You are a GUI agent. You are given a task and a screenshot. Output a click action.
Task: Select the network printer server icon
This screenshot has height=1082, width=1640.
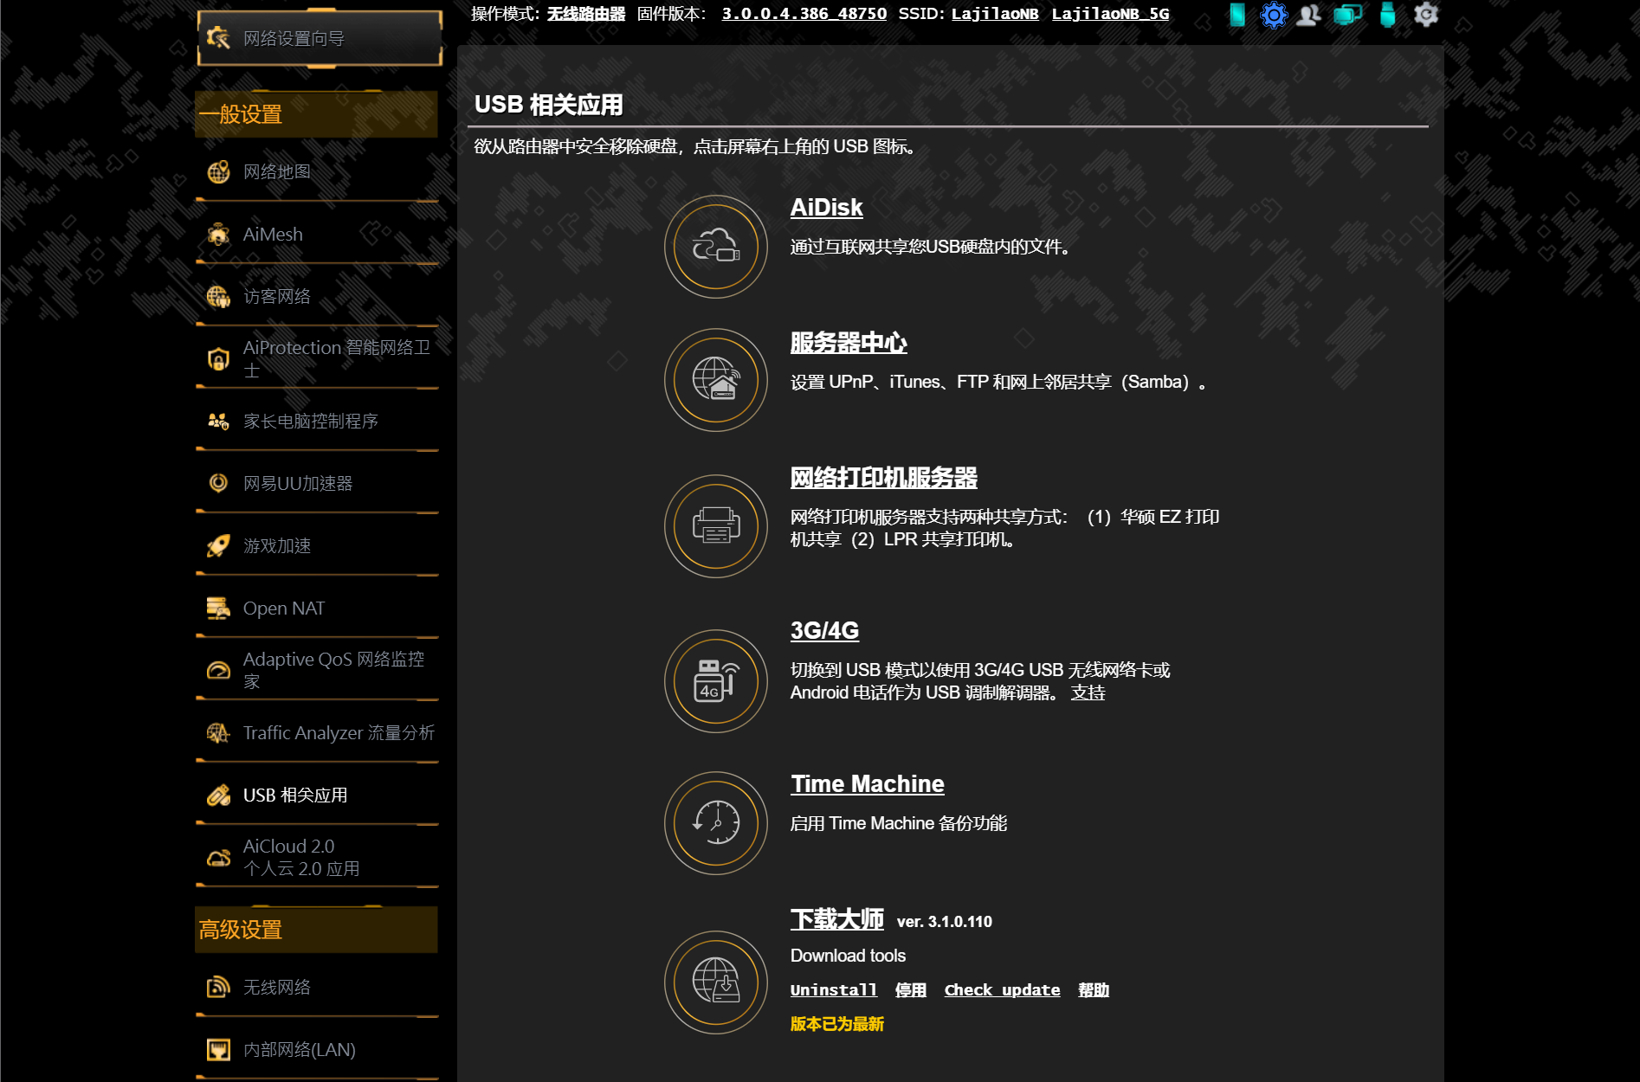(715, 525)
